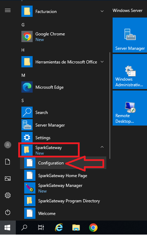This screenshot has width=147, height=236.
Task: Click the app list scrollbar
Action: [110, 106]
